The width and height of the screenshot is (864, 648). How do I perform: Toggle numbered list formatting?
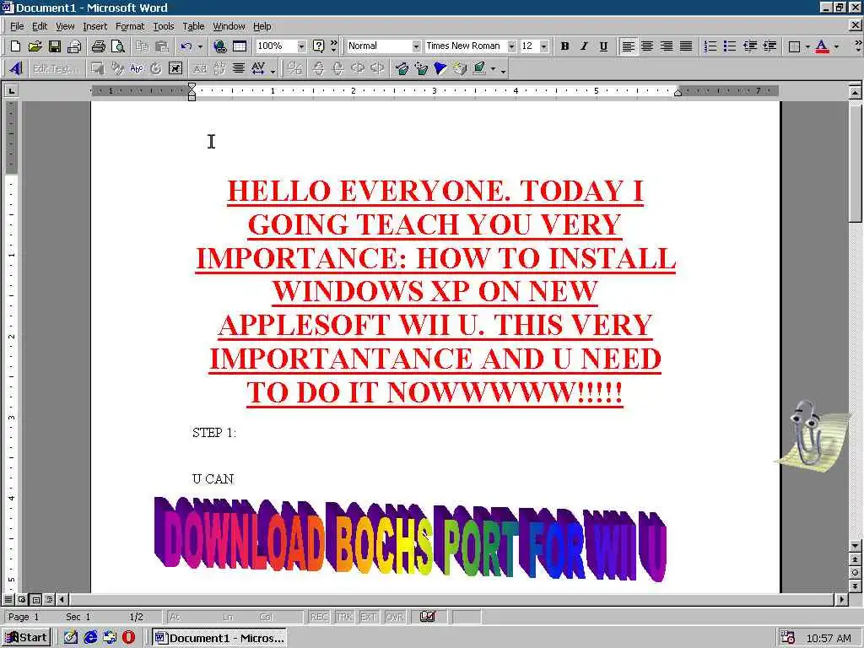[x=710, y=46]
